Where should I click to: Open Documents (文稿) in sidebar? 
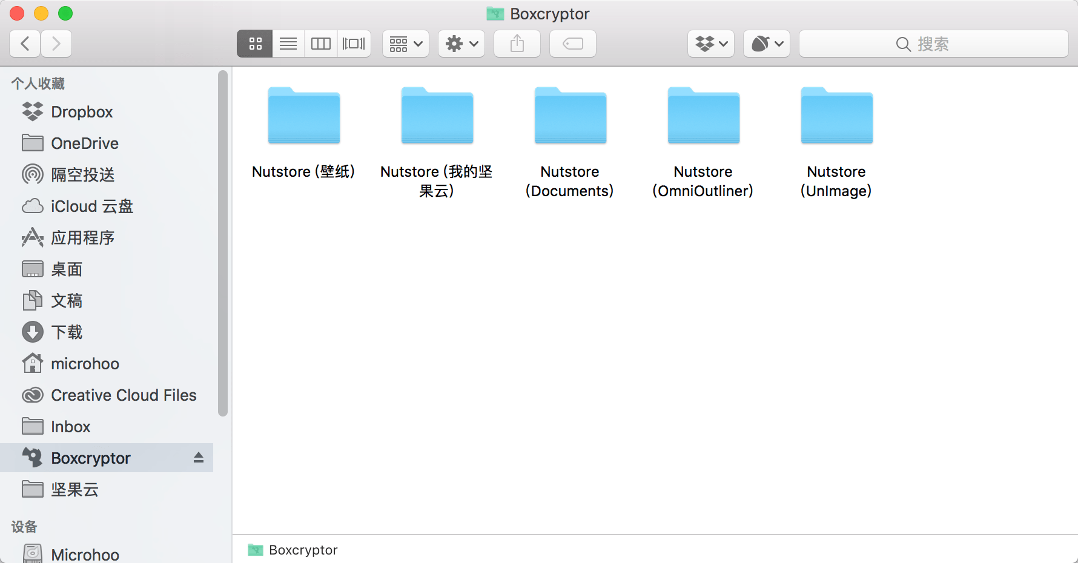(107, 301)
